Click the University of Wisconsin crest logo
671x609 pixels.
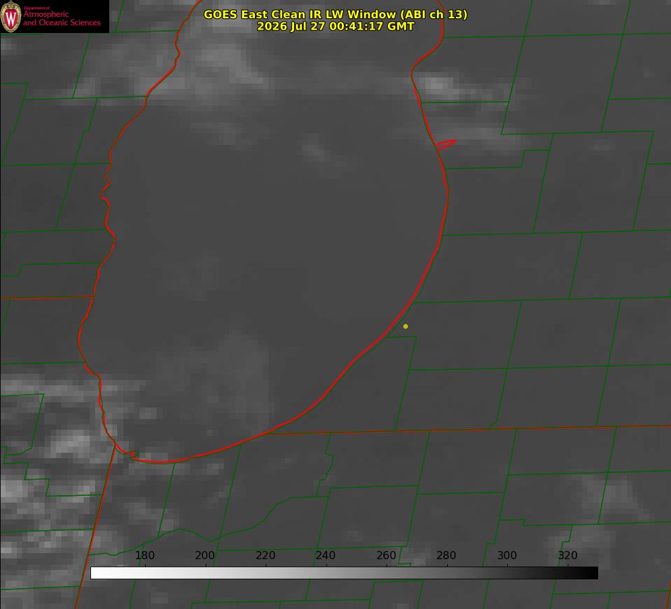point(11,16)
